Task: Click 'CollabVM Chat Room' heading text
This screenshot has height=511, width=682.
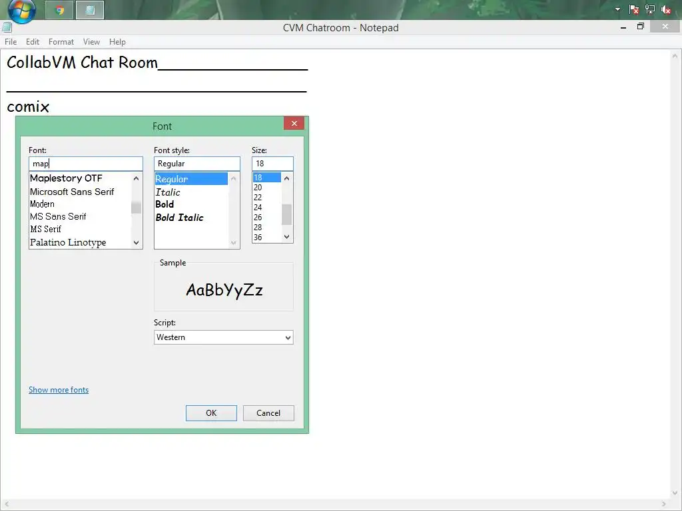Action: (82, 62)
